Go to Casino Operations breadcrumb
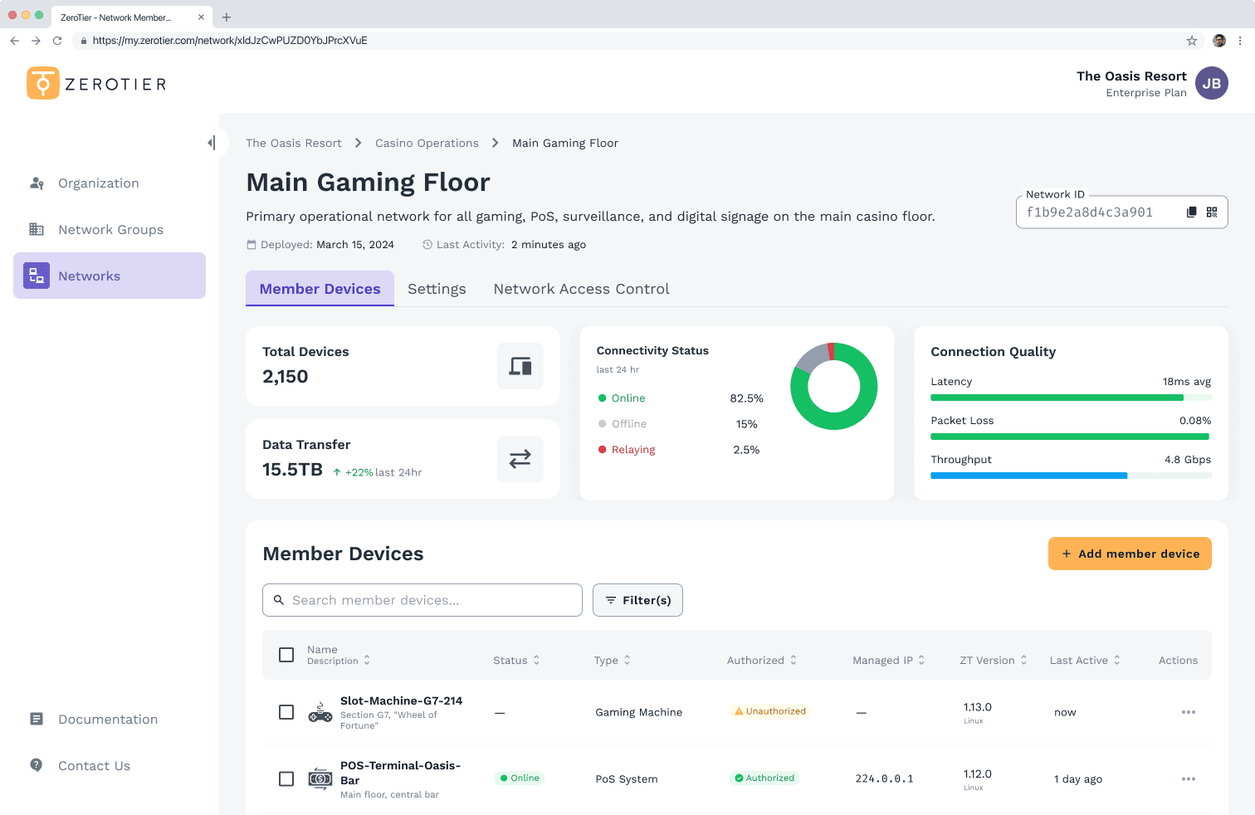 (427, 143)
